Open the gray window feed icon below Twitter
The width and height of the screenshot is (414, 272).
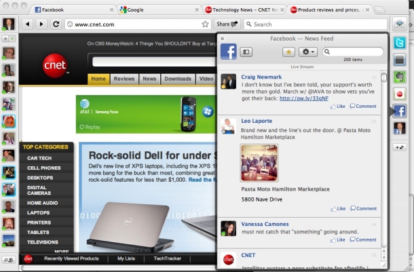tap(400, 60)
